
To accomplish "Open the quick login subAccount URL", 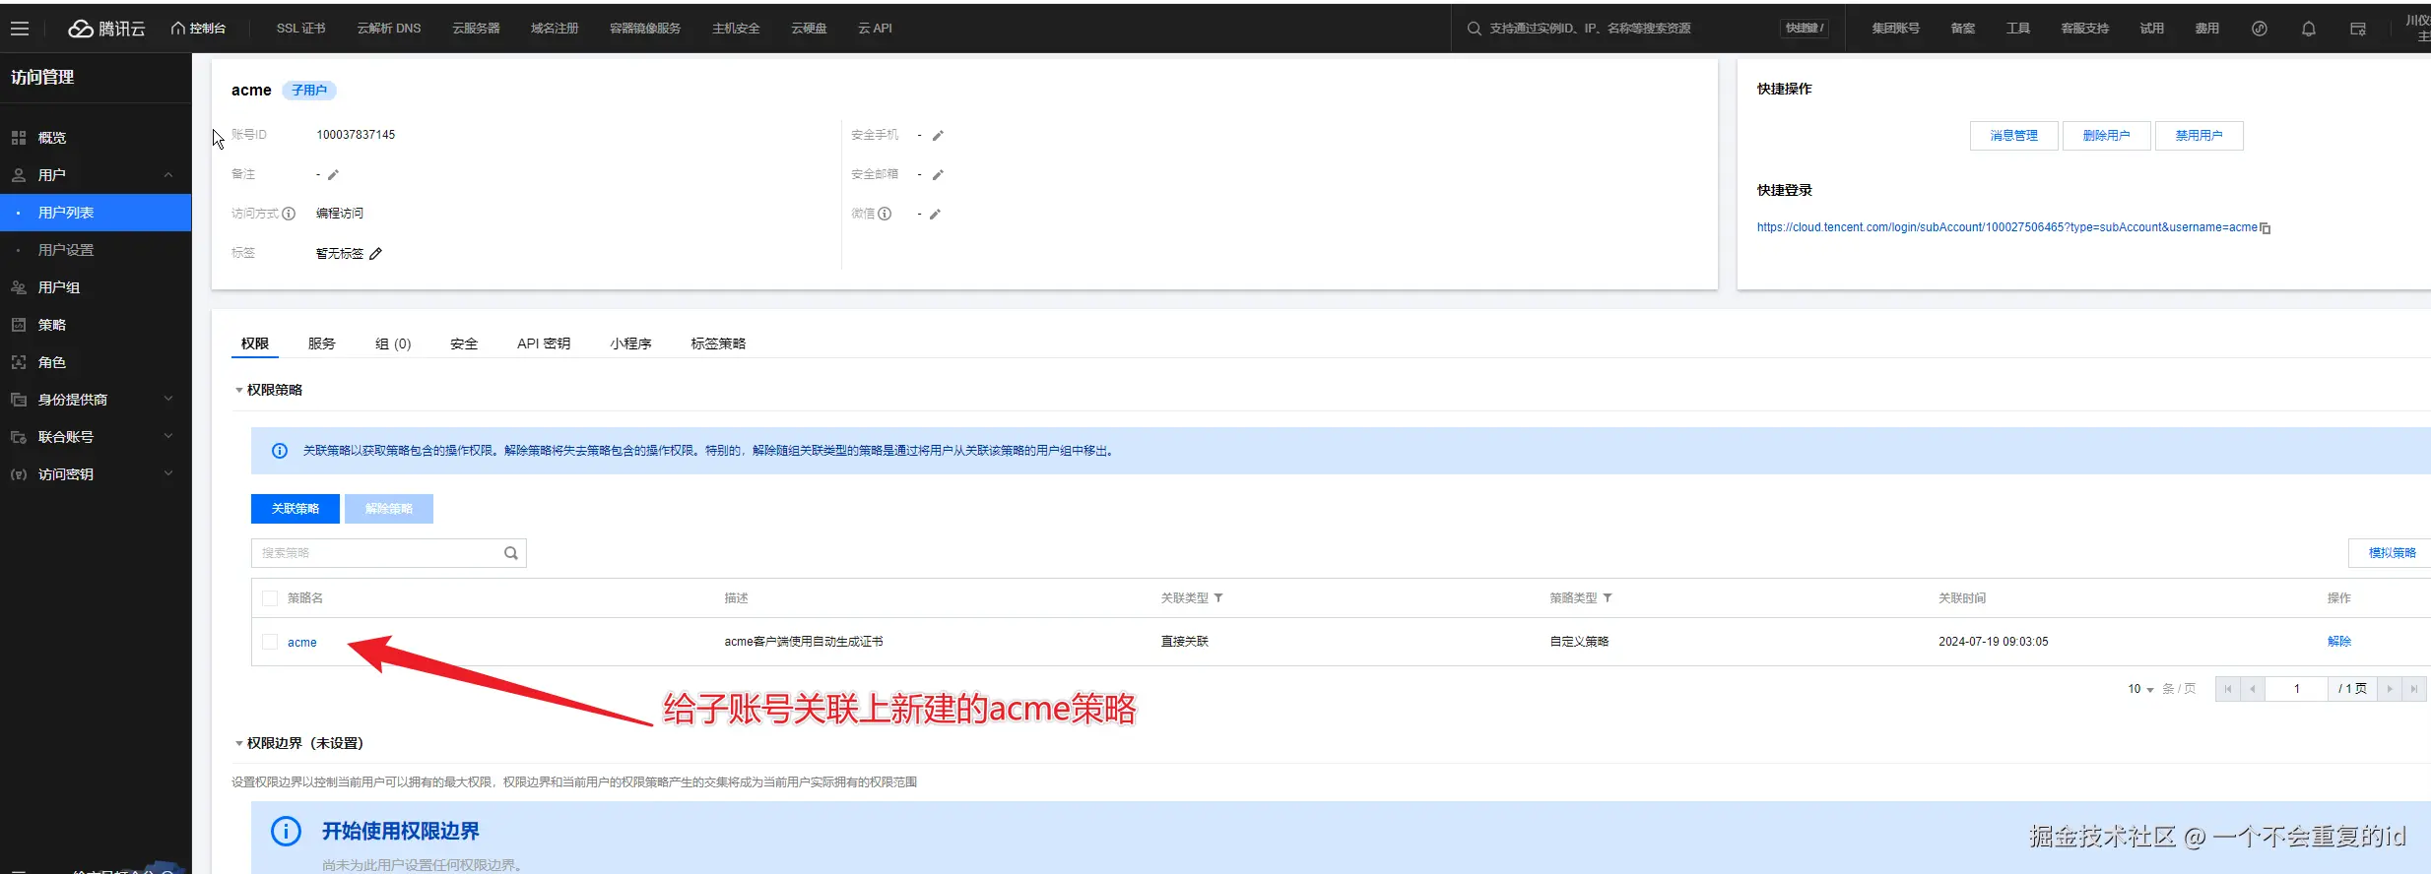I will tap(2006, 227).
